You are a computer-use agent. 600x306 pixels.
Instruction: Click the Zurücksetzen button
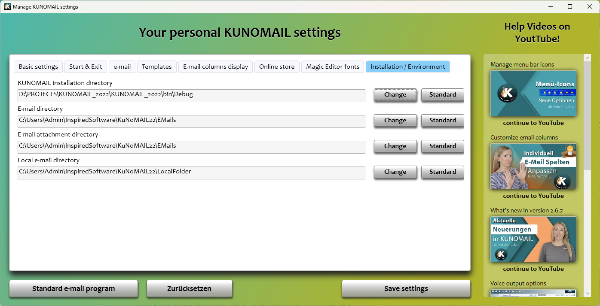click(190, 288)
